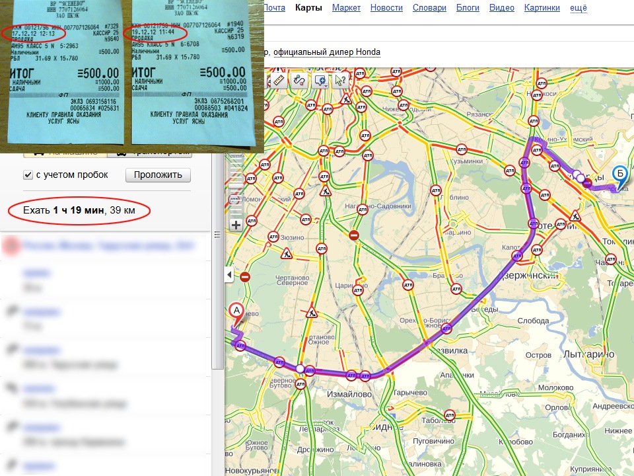The image size is (634, 476).
Task: Click the map zoom slider handle
Action: click(236, 187)
